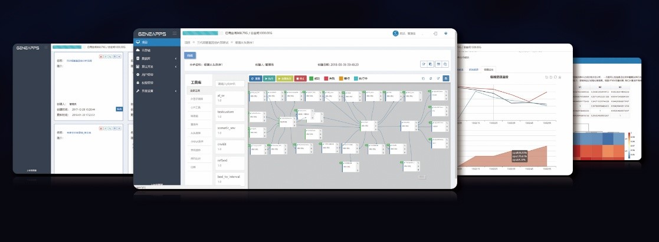Click the user avatar icon in header

[395, 34]
